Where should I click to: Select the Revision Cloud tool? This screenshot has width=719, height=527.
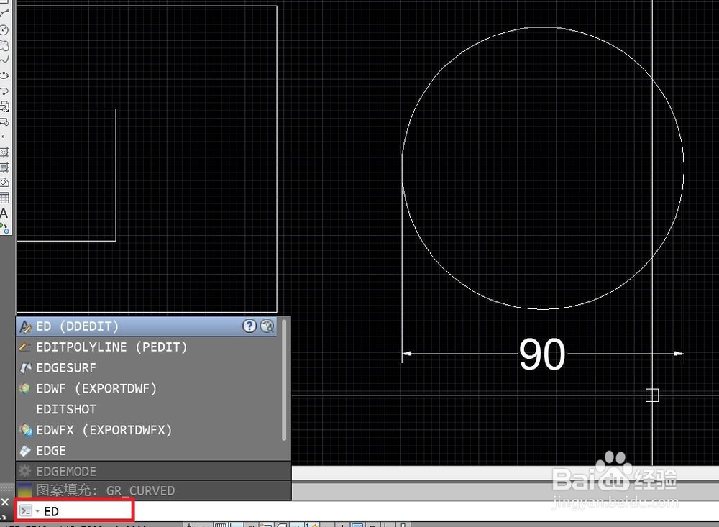(x=4, y=45)
